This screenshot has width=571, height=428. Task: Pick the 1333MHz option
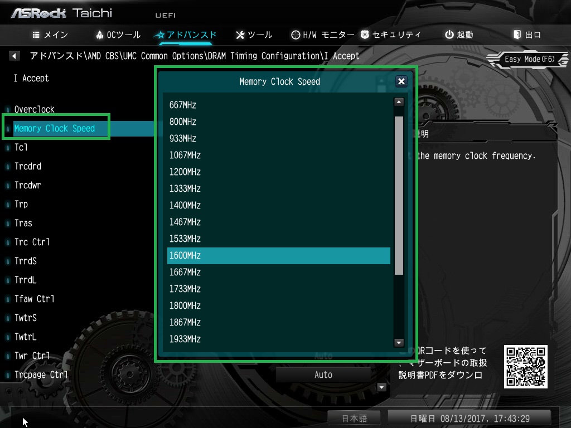tap(279, 189)
